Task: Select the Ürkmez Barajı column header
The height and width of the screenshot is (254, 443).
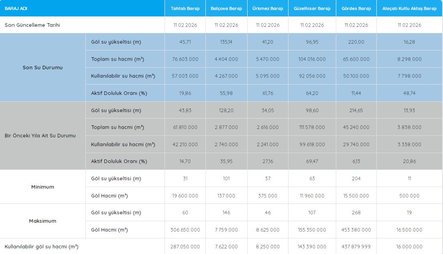Action: click(x=268, y=8)
